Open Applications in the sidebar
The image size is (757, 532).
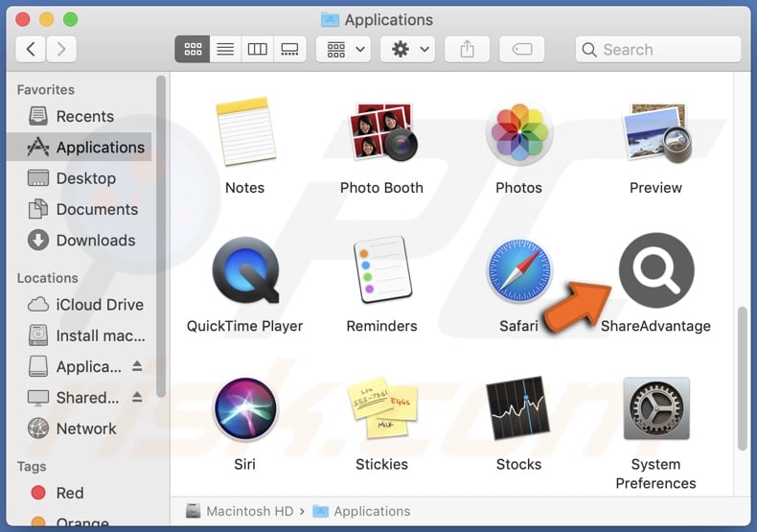coord(80,148)
